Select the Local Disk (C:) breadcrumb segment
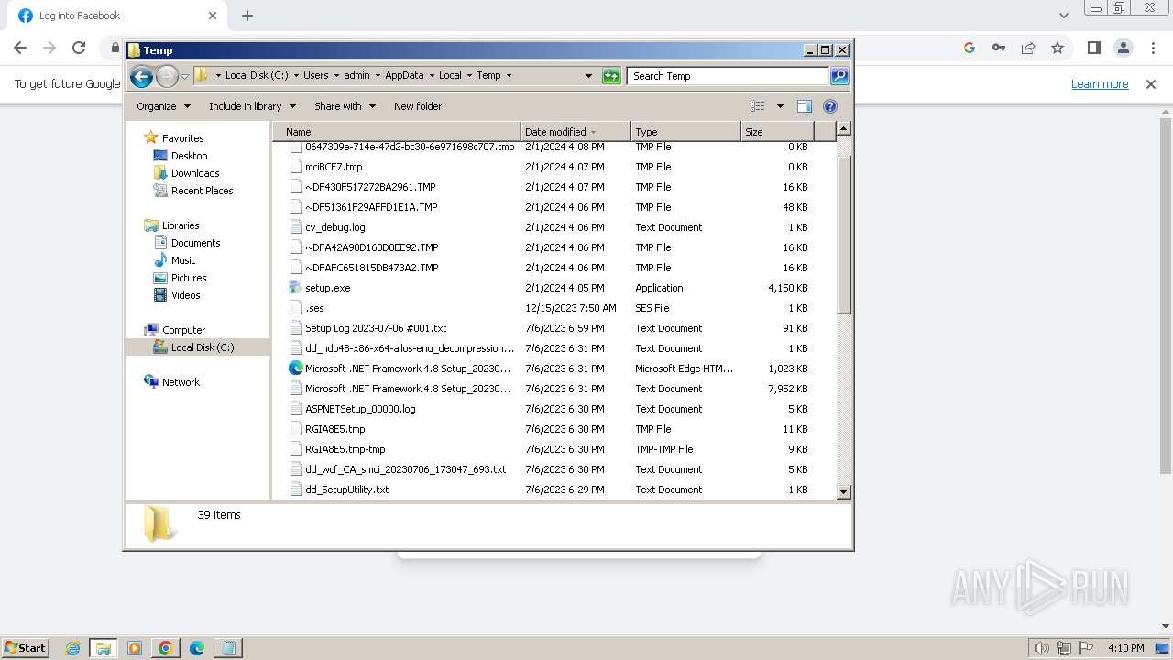This screenshot has height=660, width=1173. 256,76
